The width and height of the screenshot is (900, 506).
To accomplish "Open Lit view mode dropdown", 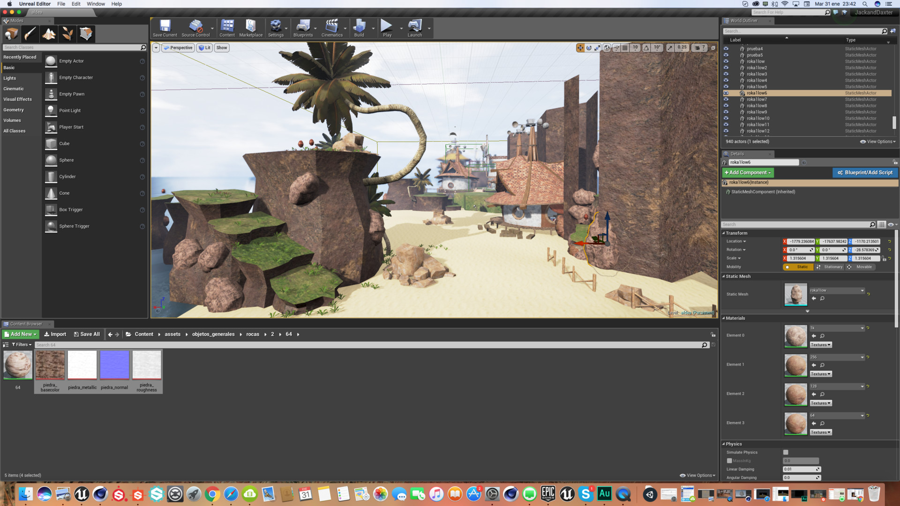I will [x=204, y=48].
